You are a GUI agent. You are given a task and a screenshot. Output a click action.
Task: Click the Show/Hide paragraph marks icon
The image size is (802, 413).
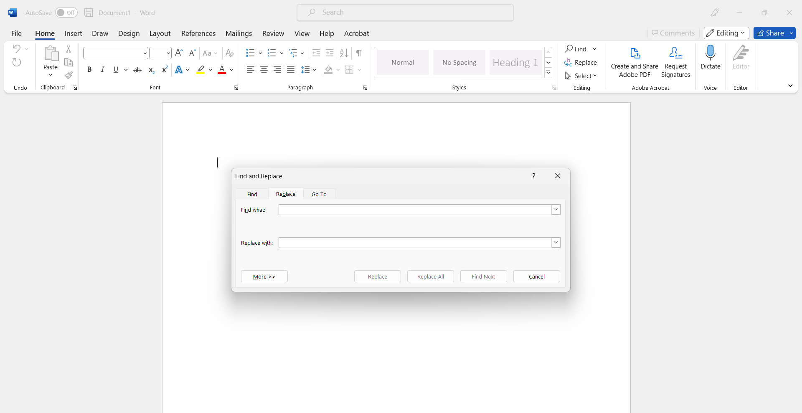359,53
